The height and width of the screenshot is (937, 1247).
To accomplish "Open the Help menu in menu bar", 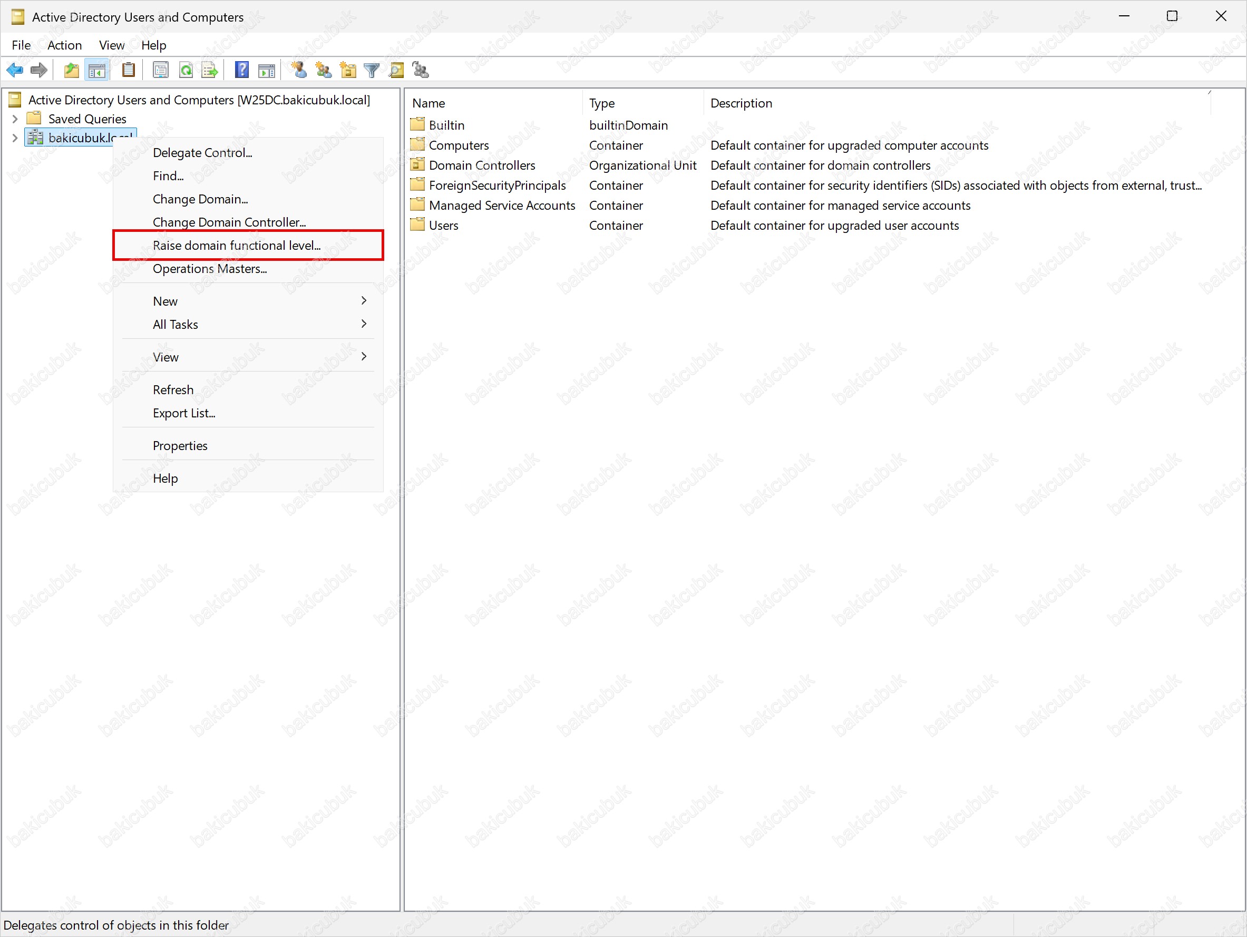I will pos(153,45).
